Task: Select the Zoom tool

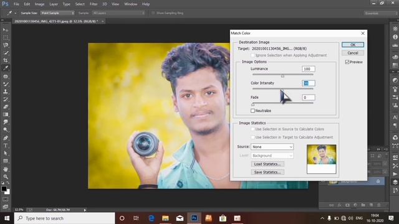Action: [6, 177]
